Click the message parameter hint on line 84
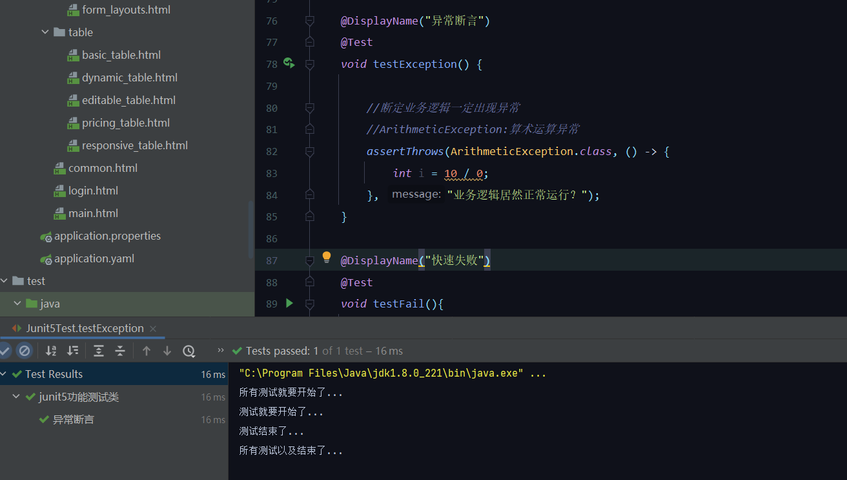Image resolution: width=847 pixels, height=480 pixels. click(416, 194)
